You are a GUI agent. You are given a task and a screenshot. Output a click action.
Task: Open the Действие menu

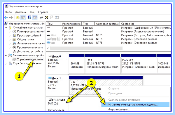pyautogui.click(x=21, y=12)
